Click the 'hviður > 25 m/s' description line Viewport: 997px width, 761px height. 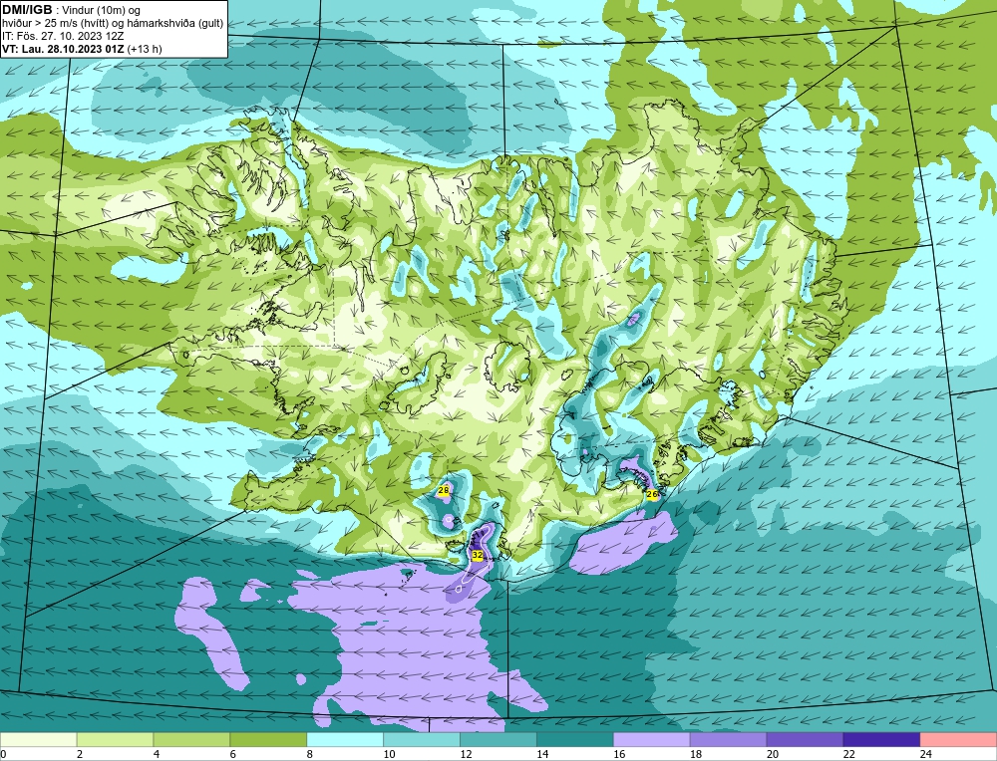pos(113,23)
